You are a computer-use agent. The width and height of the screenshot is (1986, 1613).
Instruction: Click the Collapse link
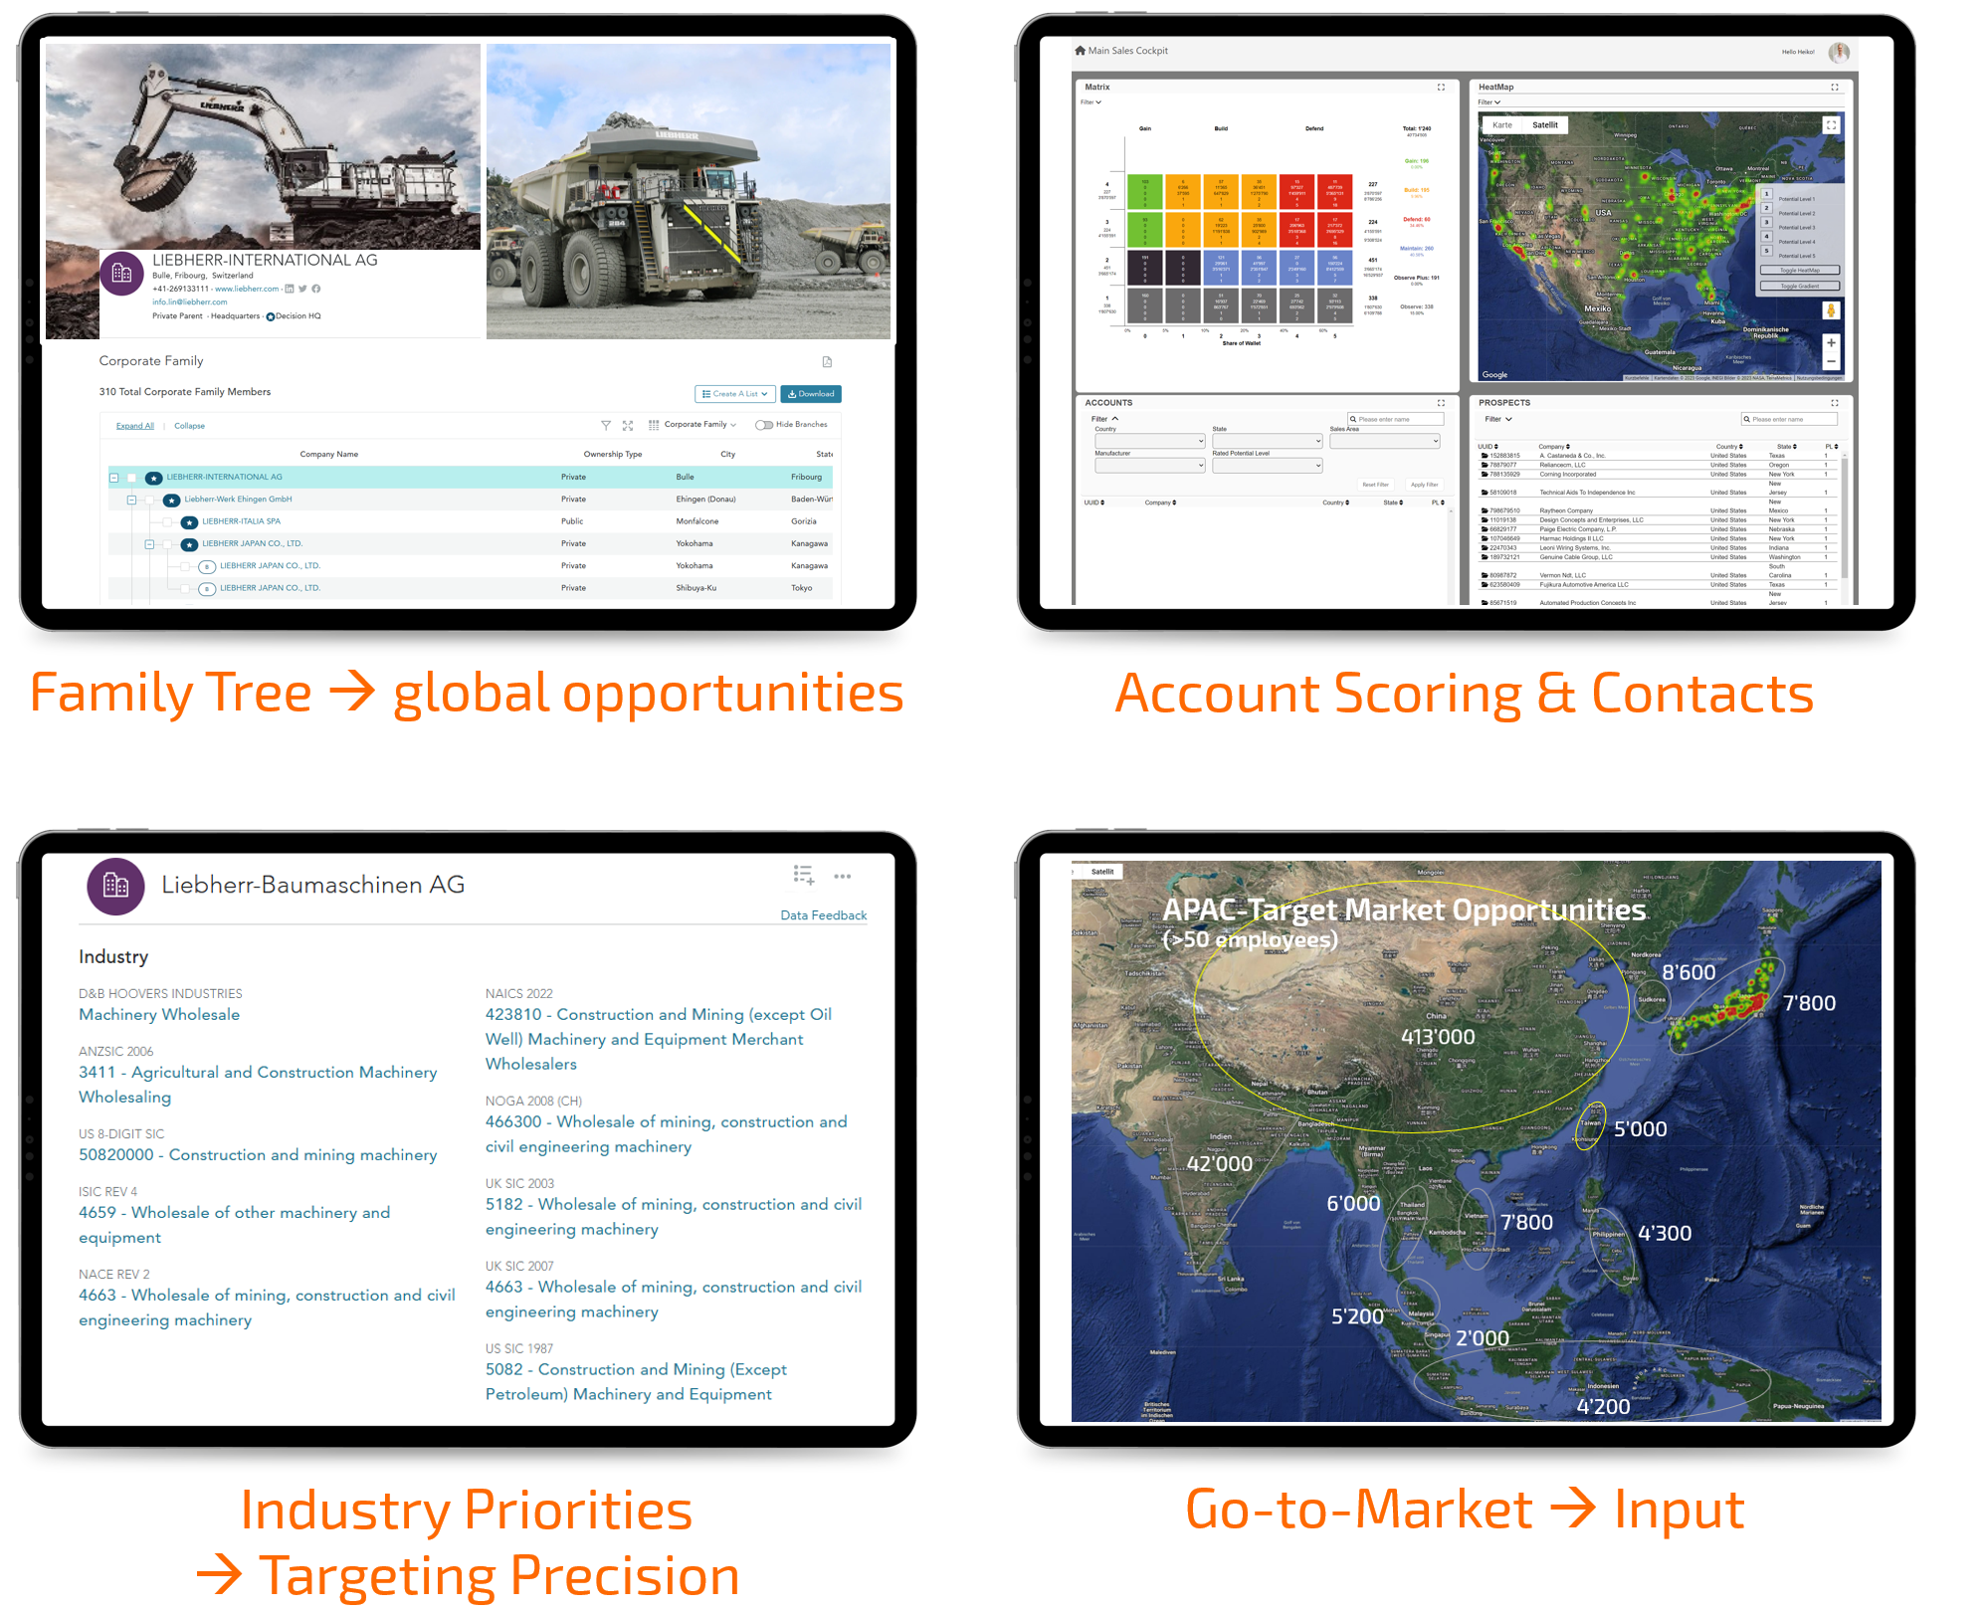[189, 426]
